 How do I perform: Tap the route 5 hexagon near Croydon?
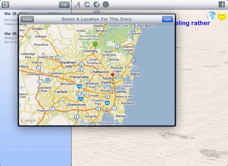tap(107, 96)
